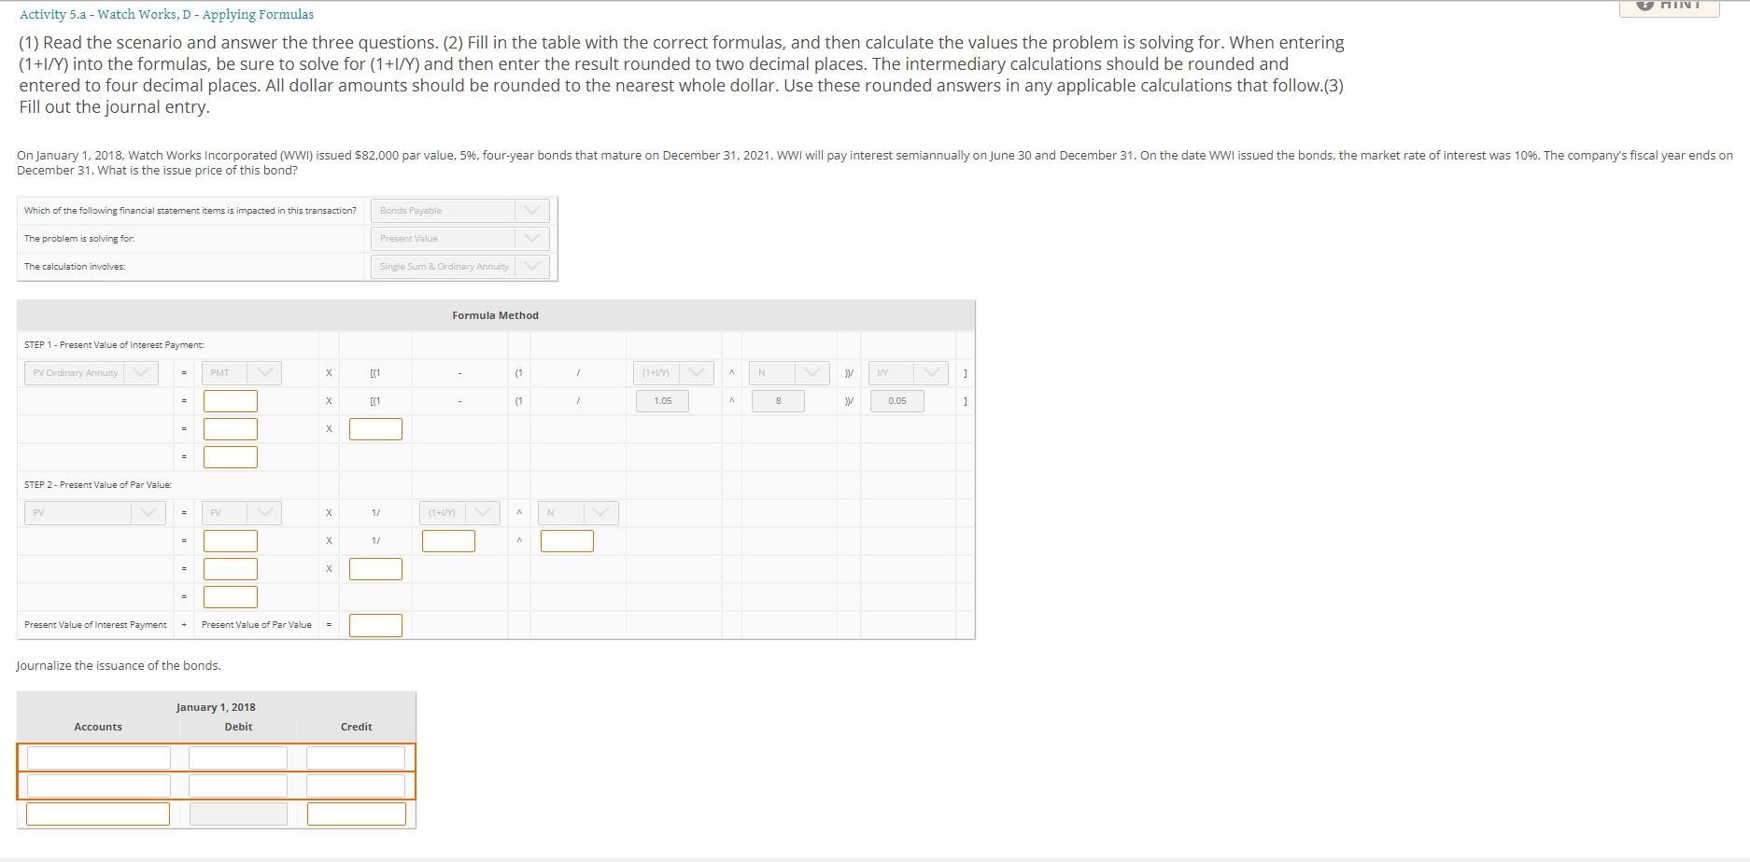Screen dimensions: 1750x862
Task: Expand the Single Sum & Ordinary Annuity dropdown
Action: (532, 266)
